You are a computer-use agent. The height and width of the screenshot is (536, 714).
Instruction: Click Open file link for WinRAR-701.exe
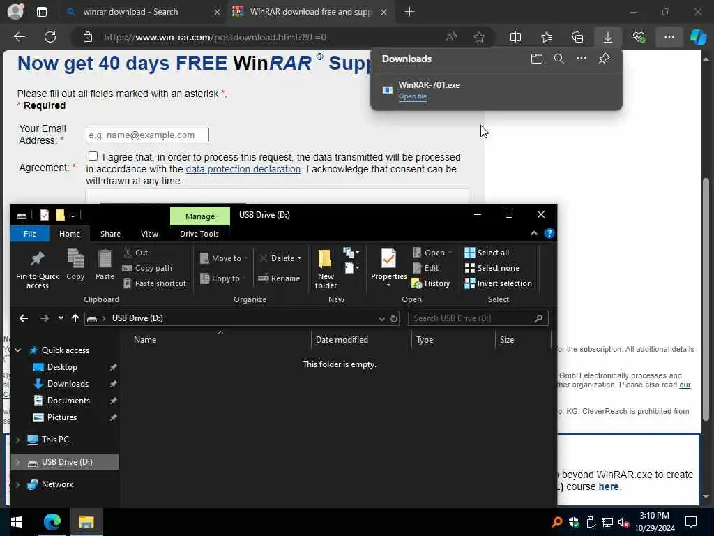pyautogui.click(x=413, y=96)
